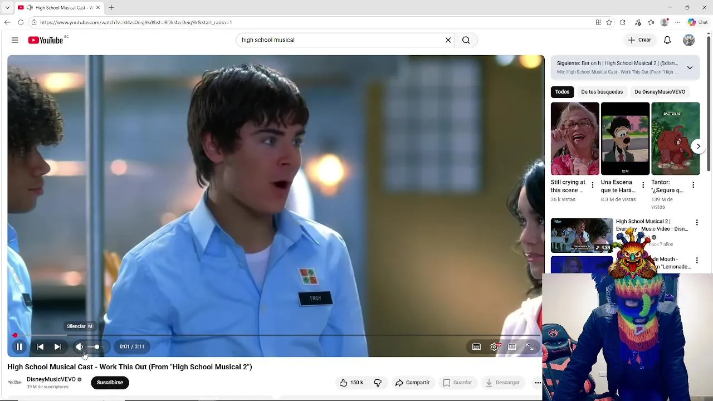This screenshot has height=401, width=713.
Task: Save video with Guardar button
Action: 458,383
